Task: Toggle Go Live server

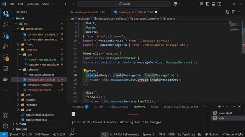Action: [212, 134]
